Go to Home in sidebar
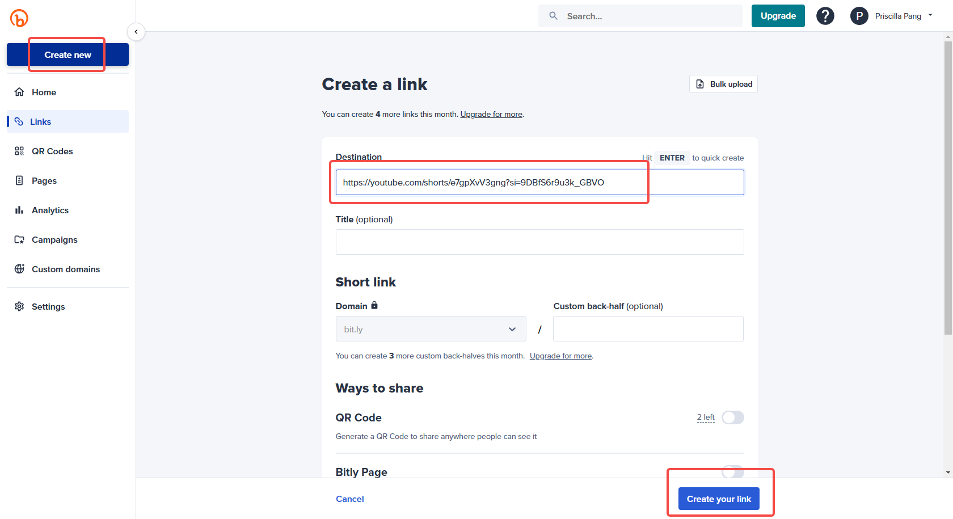Image resolution: width=953 pixels, height=519 pixels. (68, 92)
